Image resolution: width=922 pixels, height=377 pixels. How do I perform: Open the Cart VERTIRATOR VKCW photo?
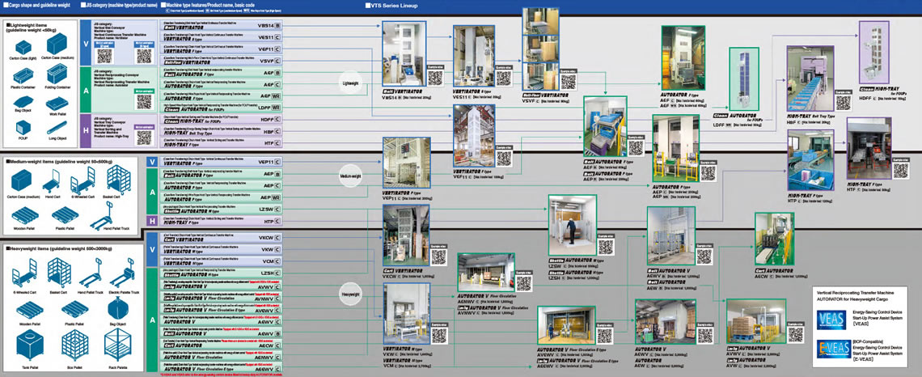[x=406, y=235]
